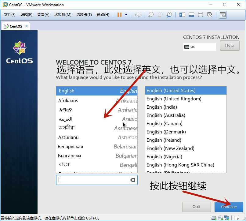The width and height of the screenshot is (246, 221).
Task: Open the power options dropdown arrow beside pause
Action: tap(126, 15)
